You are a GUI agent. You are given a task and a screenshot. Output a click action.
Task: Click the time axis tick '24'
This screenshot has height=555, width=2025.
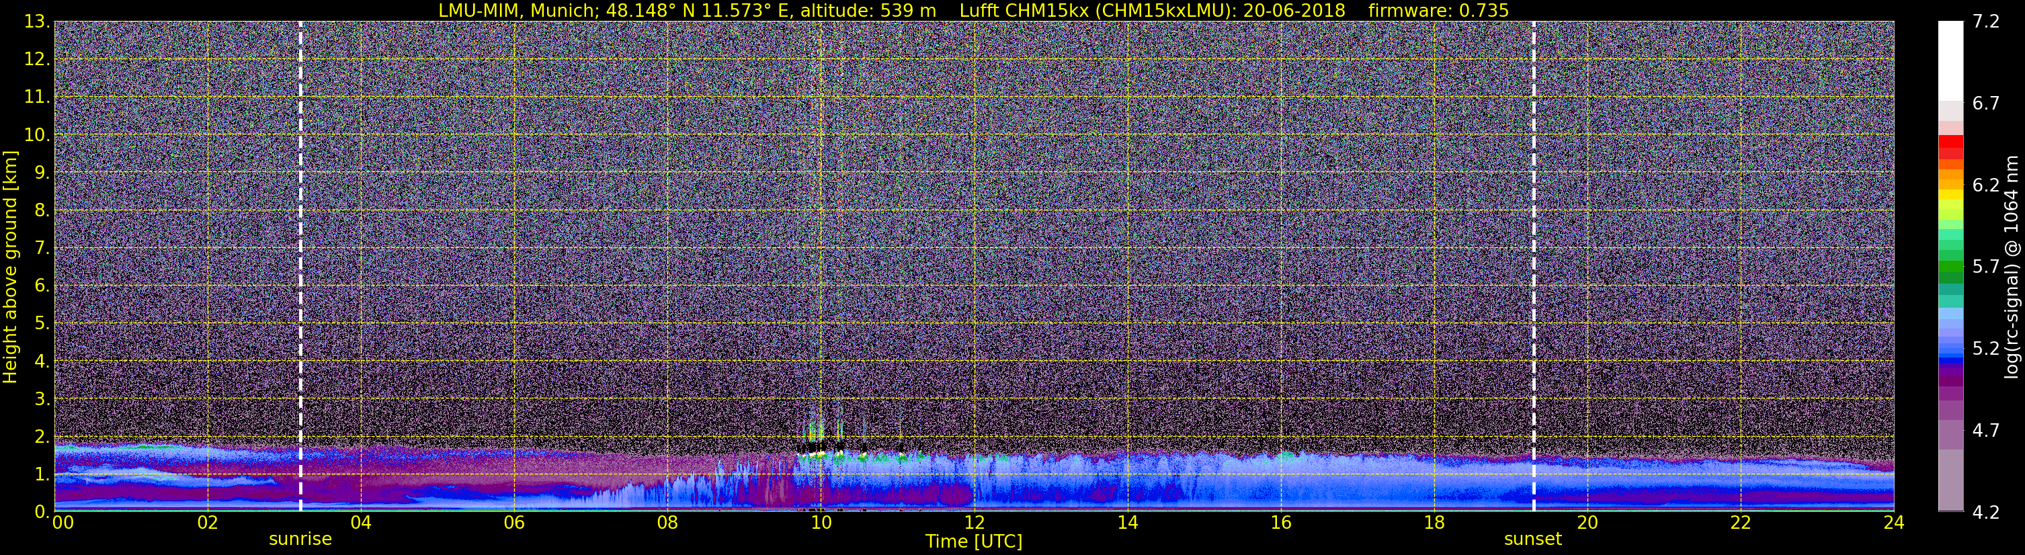click(x=1894, y=523)
